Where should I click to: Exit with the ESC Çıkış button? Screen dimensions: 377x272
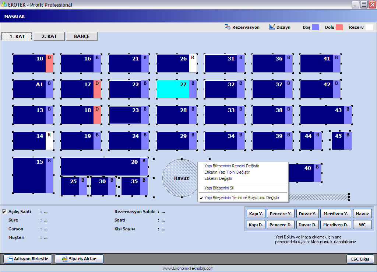pos(360,259)
